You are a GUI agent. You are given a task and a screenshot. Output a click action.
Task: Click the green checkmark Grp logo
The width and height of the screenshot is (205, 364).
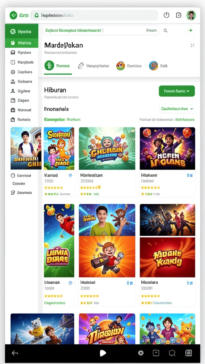[x=14, y=15]
